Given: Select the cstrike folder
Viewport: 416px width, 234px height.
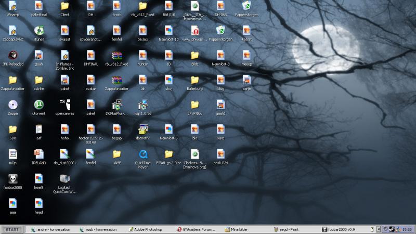Looking at the screenshot, I should point(38,80).
